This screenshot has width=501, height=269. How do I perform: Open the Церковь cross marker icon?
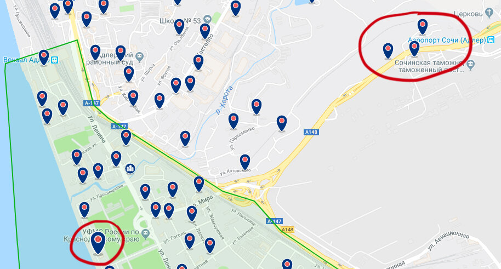[x=489, y=13]
